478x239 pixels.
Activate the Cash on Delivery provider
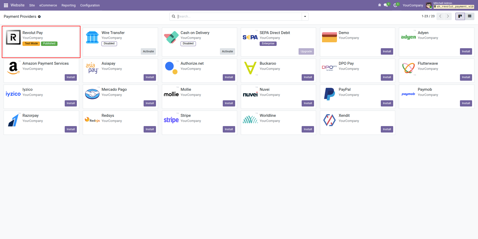[x=227, y=51]
